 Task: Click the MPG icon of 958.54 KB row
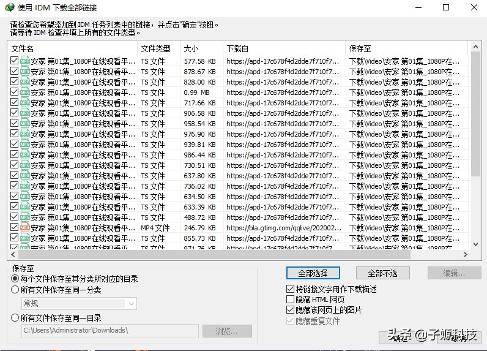pos(25,123)
